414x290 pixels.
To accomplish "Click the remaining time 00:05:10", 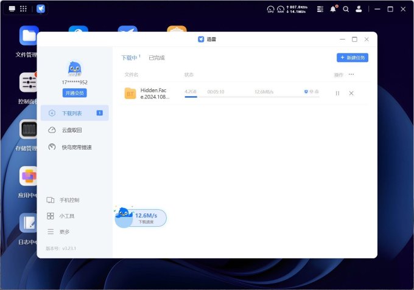I will click(216, 92).
